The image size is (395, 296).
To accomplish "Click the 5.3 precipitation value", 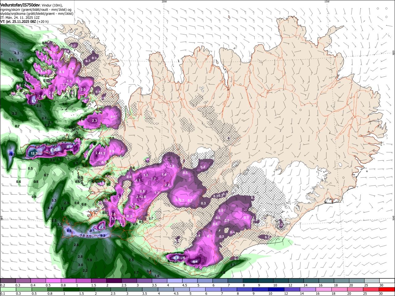I will pyautogui.click(x=54, y=200).
